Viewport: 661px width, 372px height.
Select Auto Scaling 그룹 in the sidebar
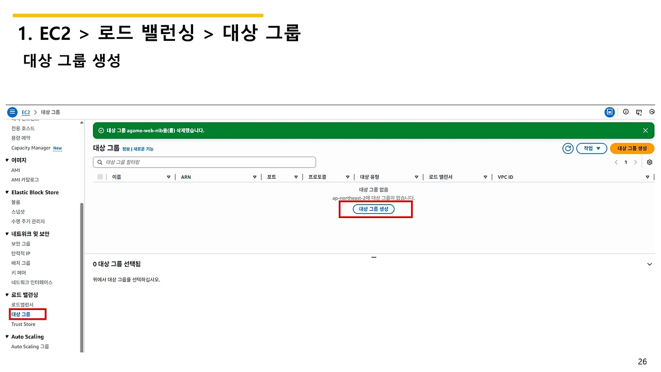(29, 346)
